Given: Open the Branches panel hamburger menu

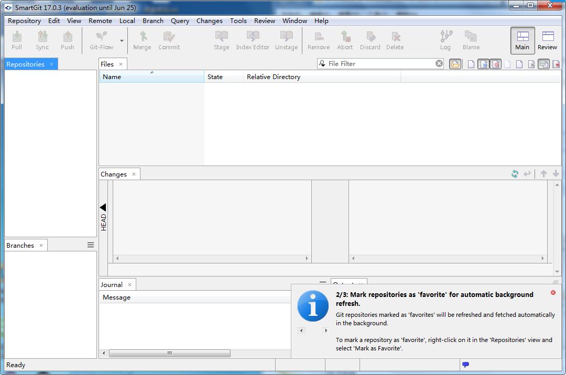Looking at the screenshot, I should 91,245.
